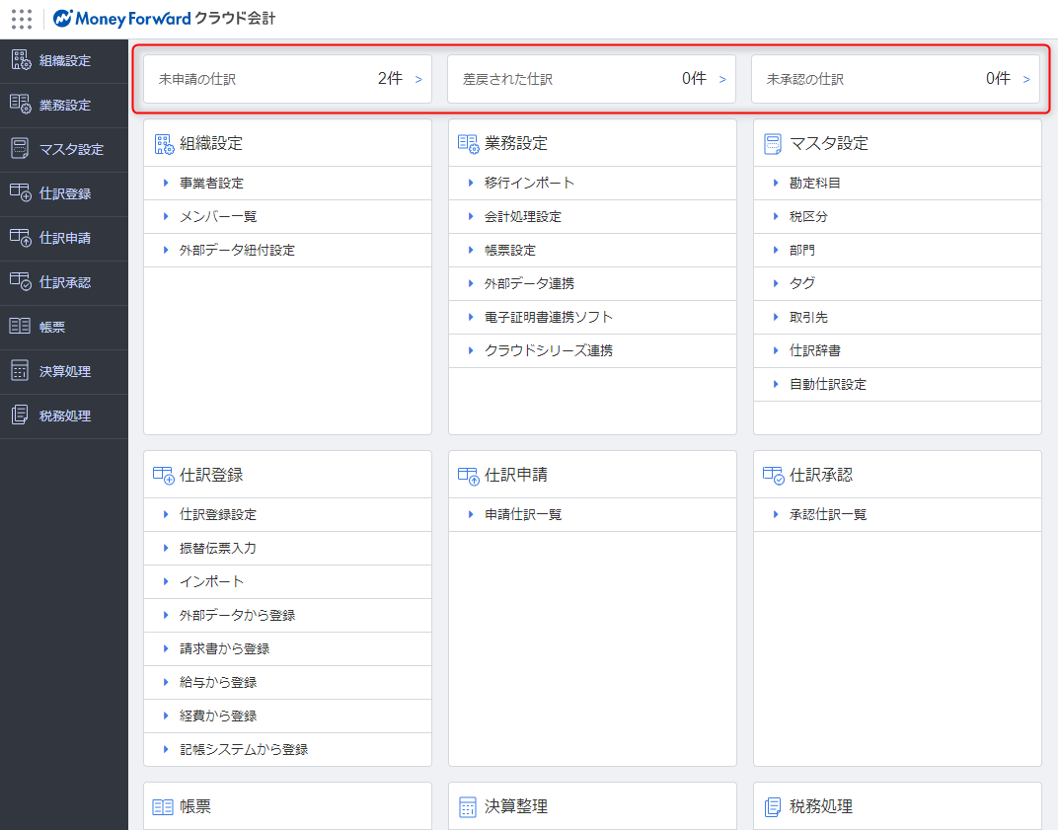Open 未承認の仕訳 summary chevron
Image resolution: width=1058 pixels, height=830 pixels.
pos(1026,80)
